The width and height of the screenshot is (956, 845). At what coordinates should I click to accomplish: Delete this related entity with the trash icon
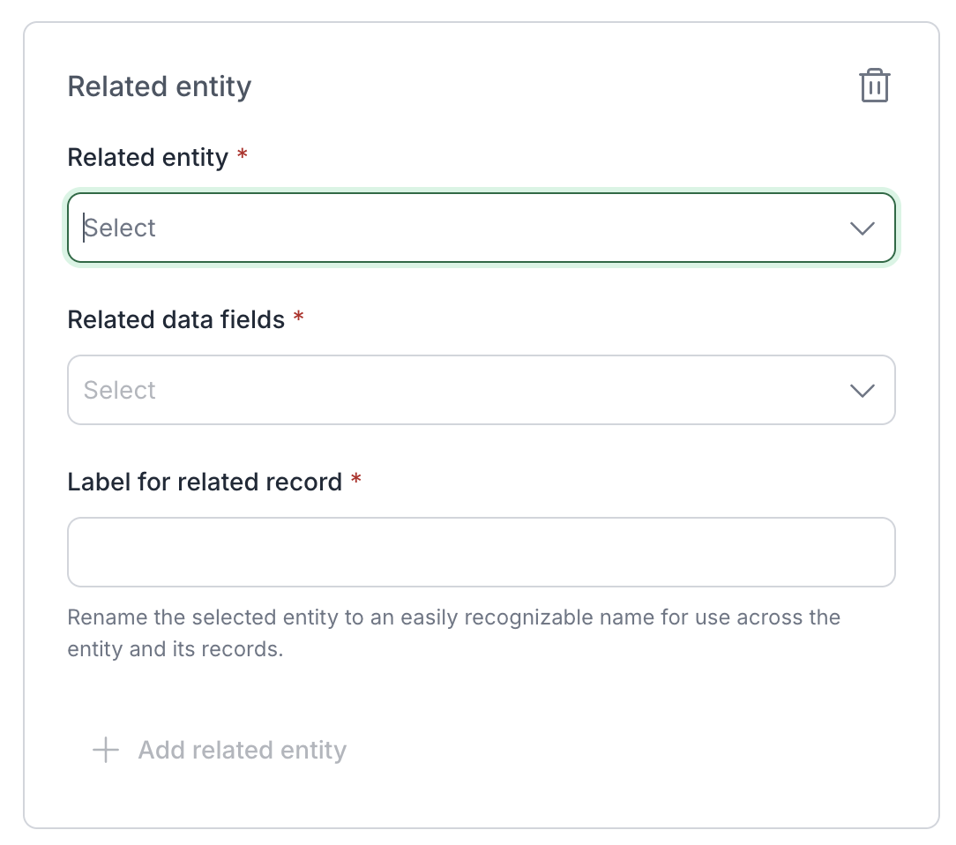(x=874, y=86)
